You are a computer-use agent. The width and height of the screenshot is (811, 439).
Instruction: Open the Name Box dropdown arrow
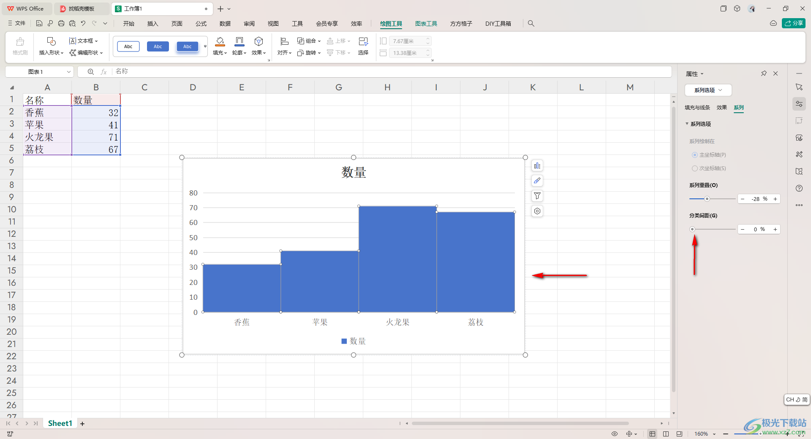[x=69, y=72]
